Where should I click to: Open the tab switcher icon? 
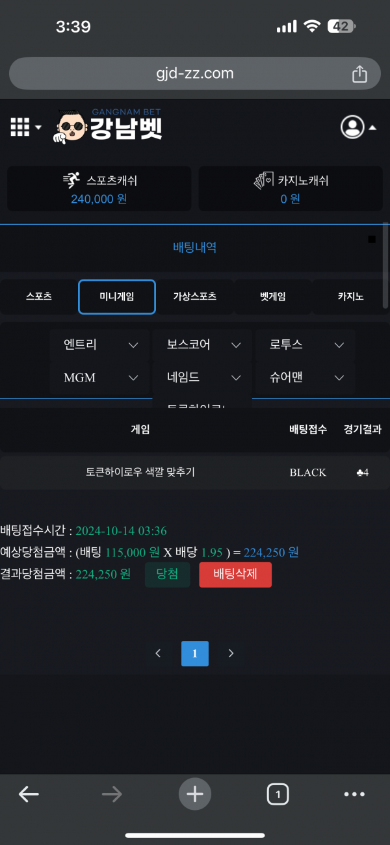[x=278, y=794]
